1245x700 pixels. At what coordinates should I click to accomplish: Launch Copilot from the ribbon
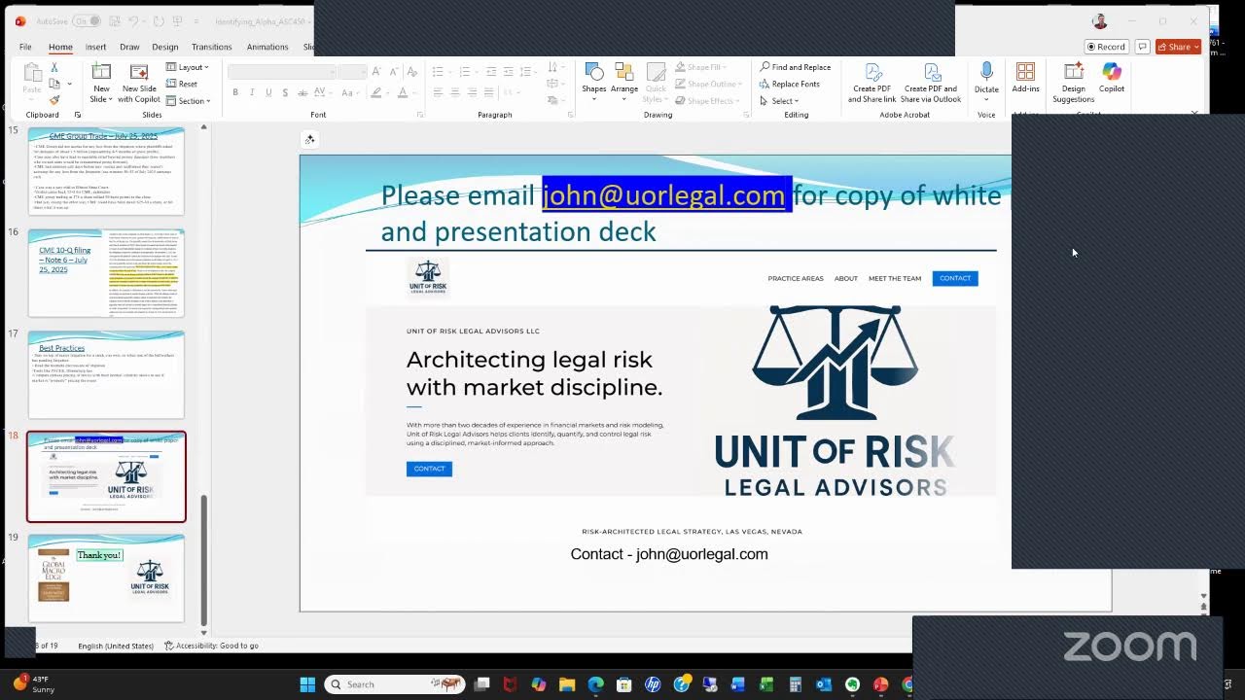point(1112,78)
